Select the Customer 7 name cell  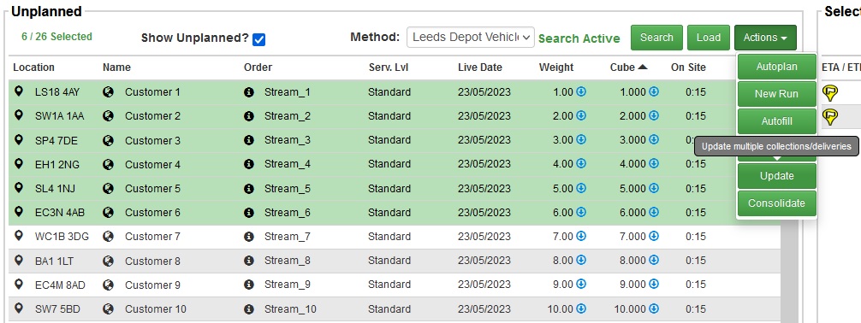click(x=152, y=237)
